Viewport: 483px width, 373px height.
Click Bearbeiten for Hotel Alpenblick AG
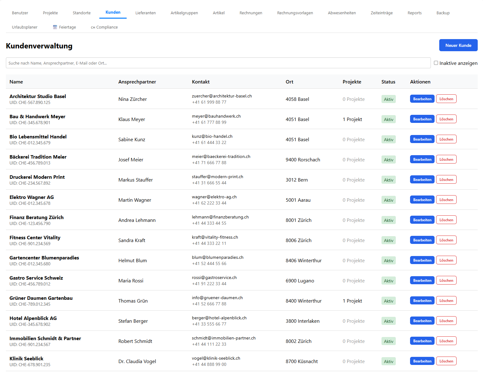(422, 321)
